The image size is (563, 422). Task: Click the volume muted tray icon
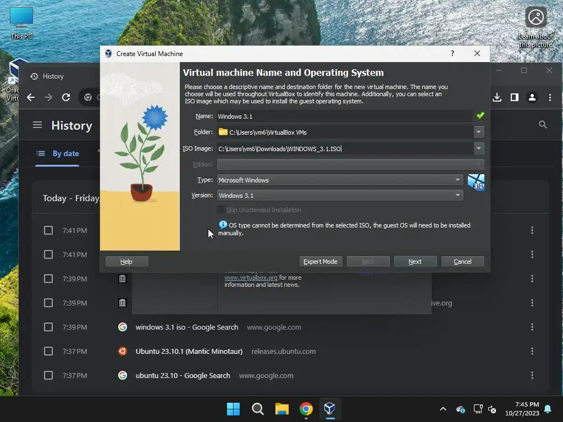[492, 409]
